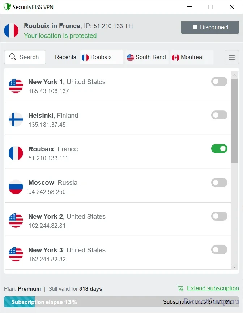Click the France flag in connection header

coord(11,31)
